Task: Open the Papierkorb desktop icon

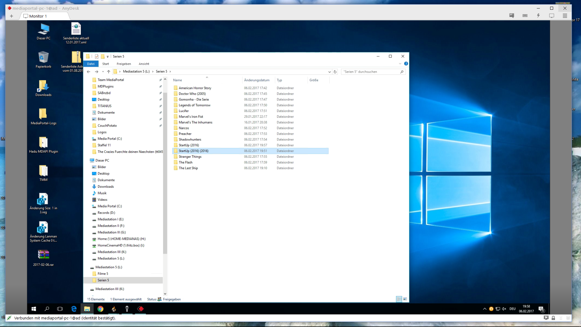Action: [43, 59]
